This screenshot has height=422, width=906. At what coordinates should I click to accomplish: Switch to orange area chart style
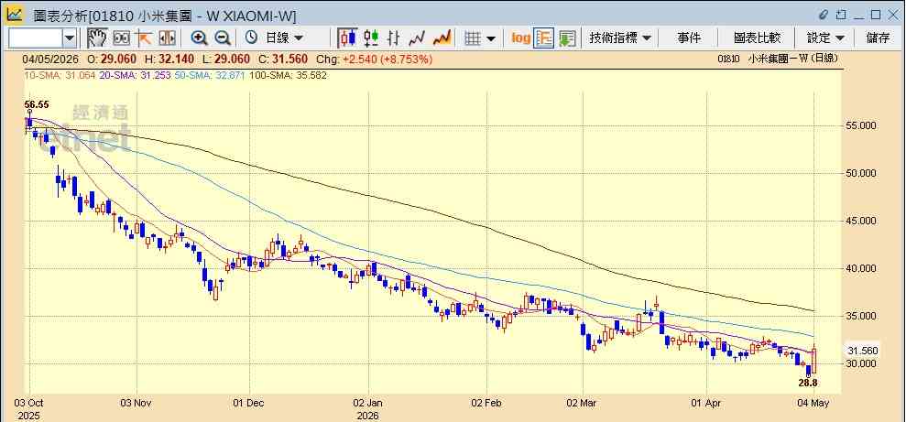442,38
